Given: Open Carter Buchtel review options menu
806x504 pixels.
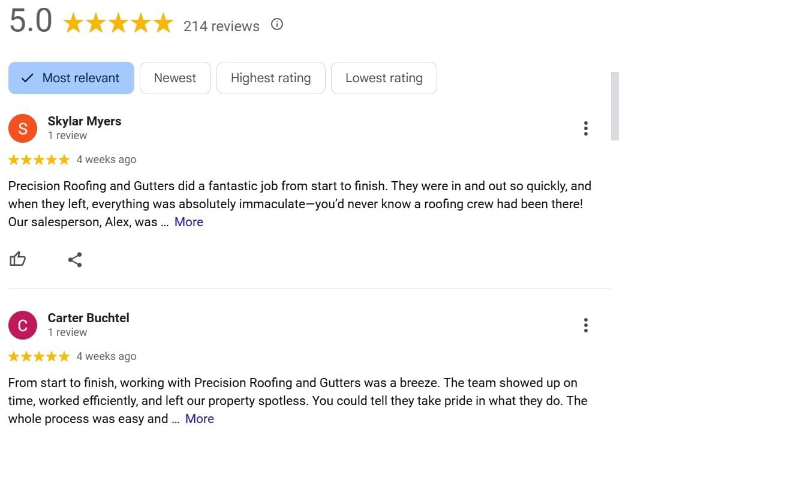Looking at the screenshot, I should coord(585,325).
